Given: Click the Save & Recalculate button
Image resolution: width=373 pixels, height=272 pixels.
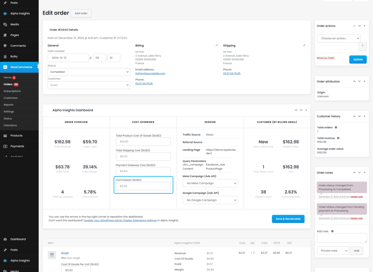Looking at the screenshot, I should [288, 219].
